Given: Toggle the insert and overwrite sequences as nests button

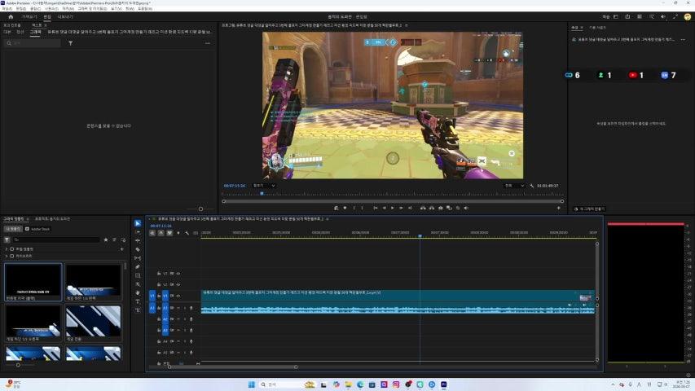Looking at the screenshot, I should [152, 233].
